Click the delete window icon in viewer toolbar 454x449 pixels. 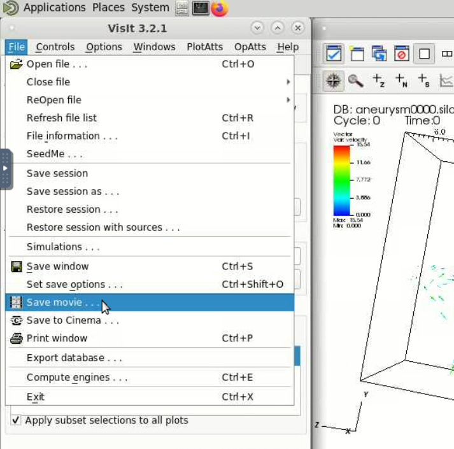click(x=402, y=54)
